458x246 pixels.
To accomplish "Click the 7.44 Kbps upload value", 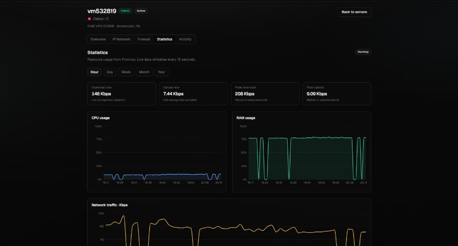I will [x=173, y=94].
